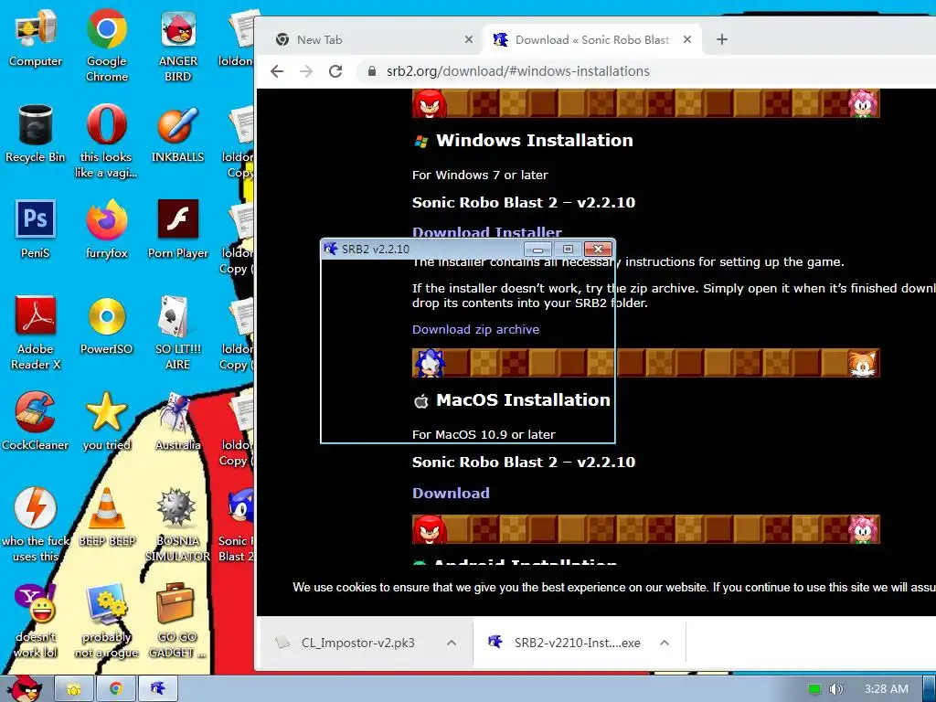Viewport: 936px width, 702px height.
Task: Open the Yahoo messenger 'doesn't work lol' icon
Action: [x=36, y=621]
